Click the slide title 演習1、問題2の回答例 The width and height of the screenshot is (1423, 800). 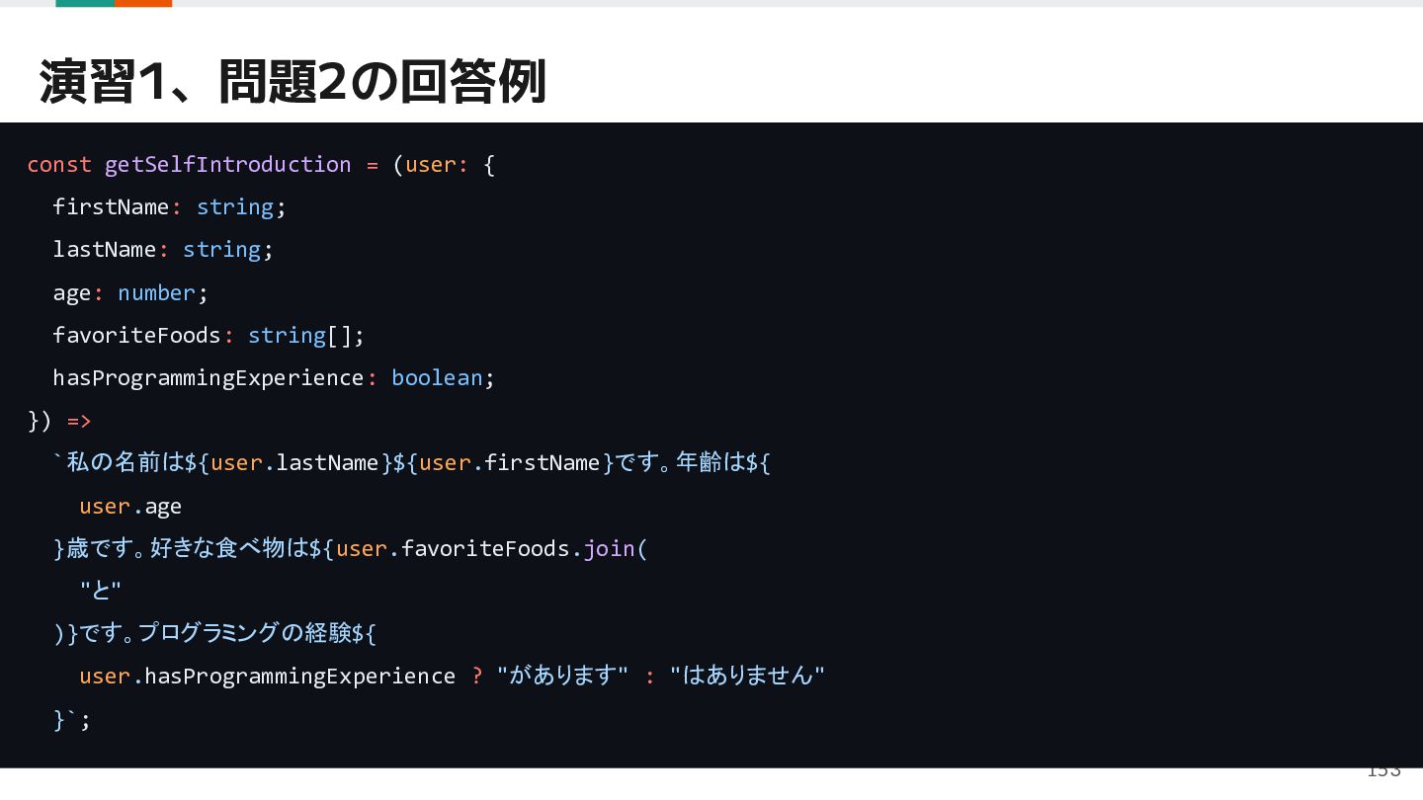tap(293, 81)
